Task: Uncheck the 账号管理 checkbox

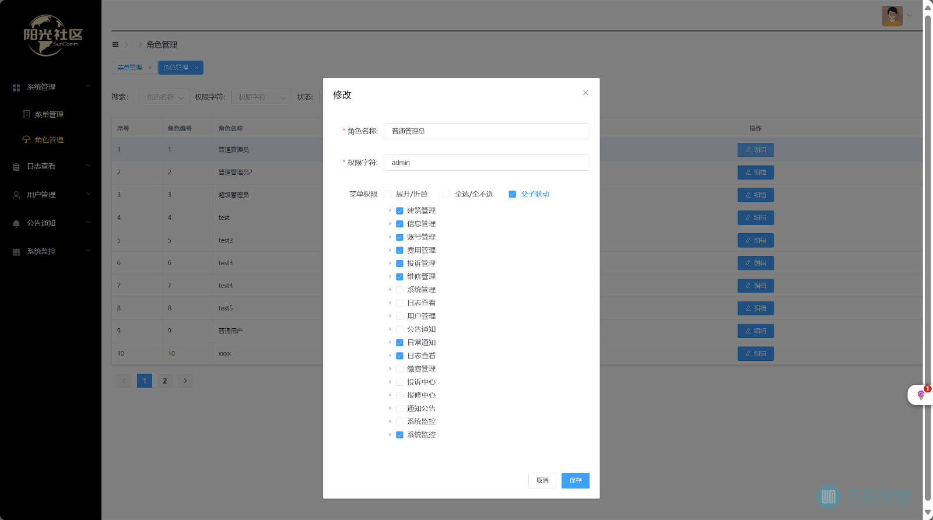Action: coord(399,237)
